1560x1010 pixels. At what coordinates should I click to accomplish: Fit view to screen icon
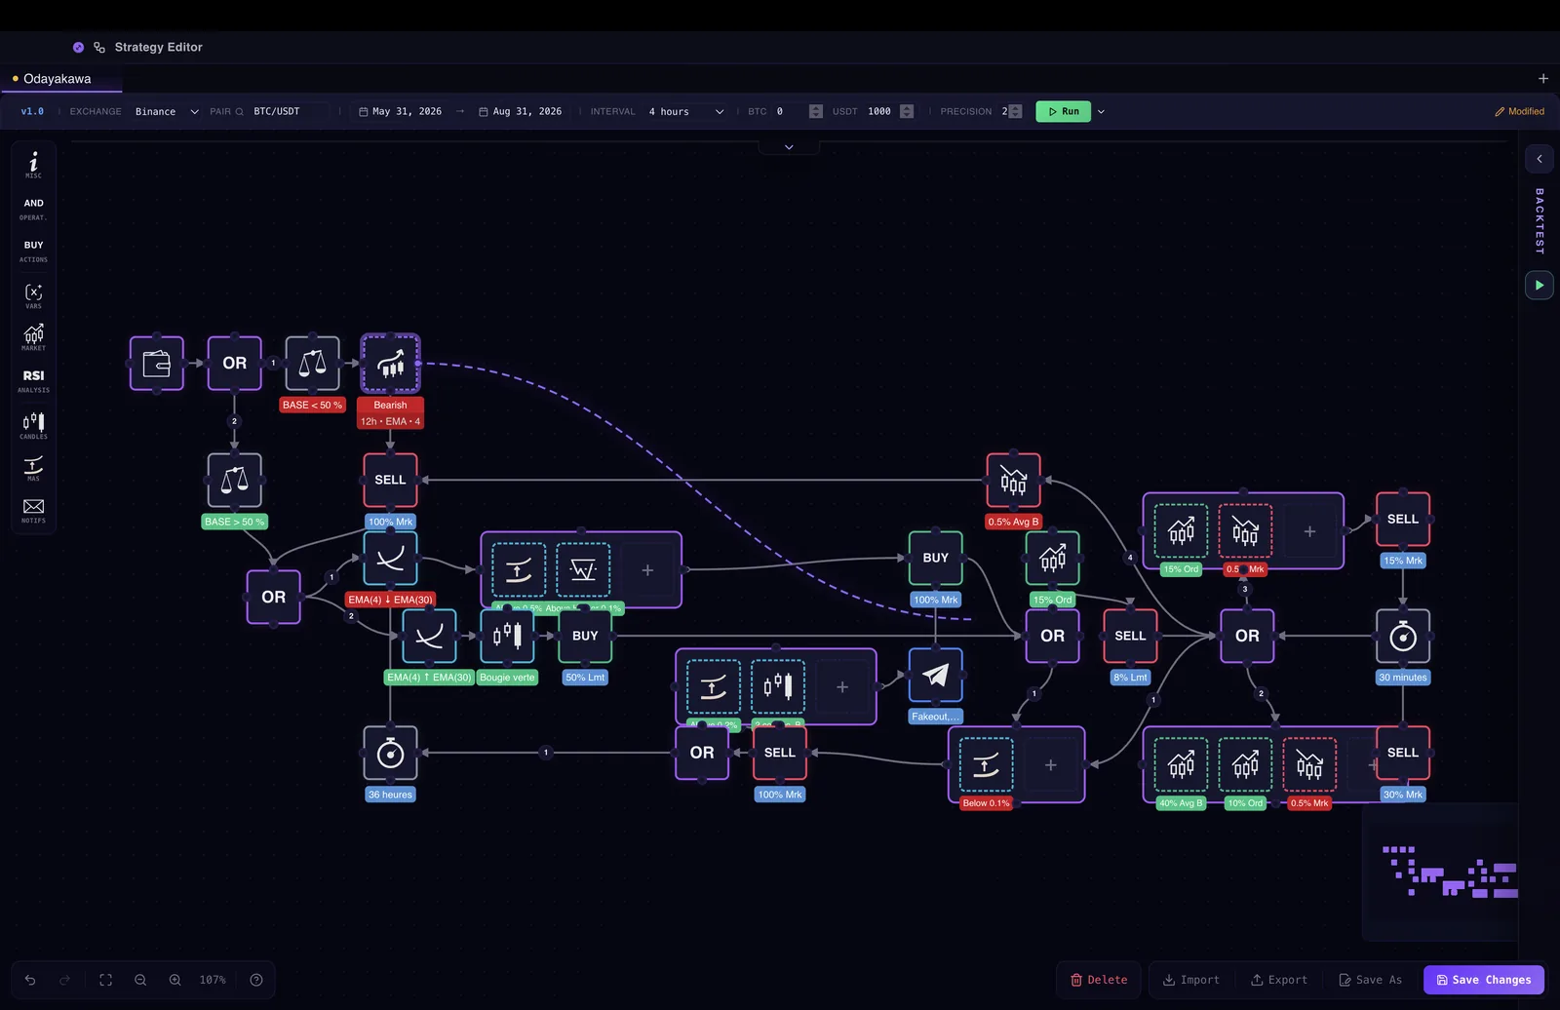[x=105, y=980]
